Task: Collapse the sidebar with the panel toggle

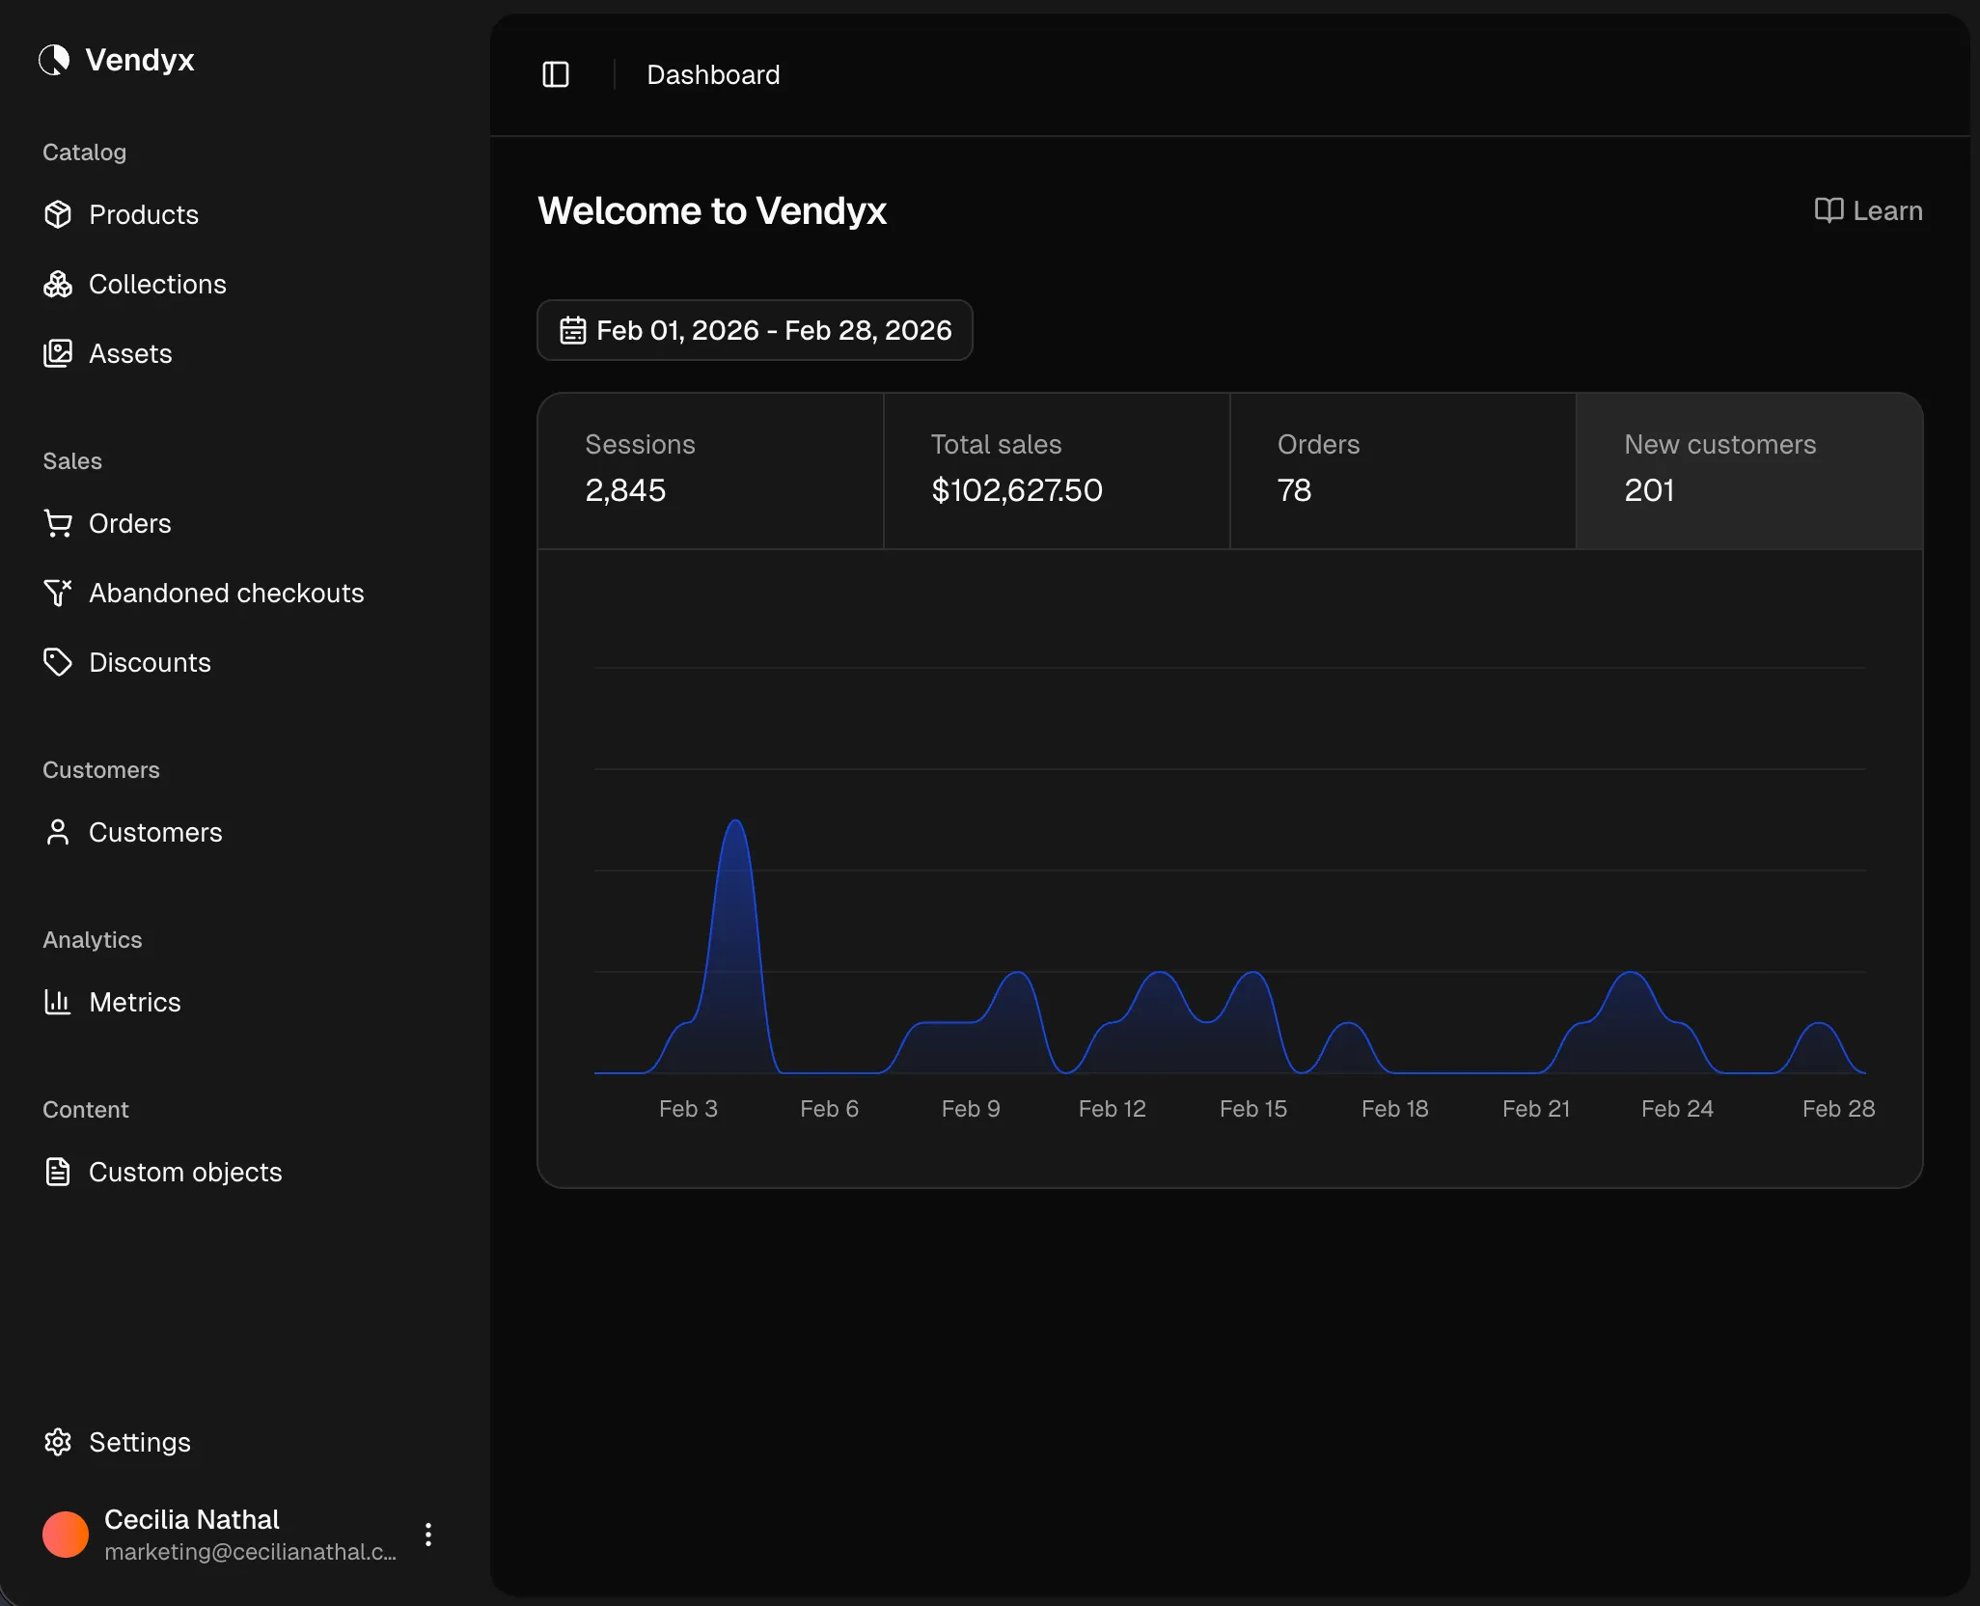Action: [x=557, y=74]
